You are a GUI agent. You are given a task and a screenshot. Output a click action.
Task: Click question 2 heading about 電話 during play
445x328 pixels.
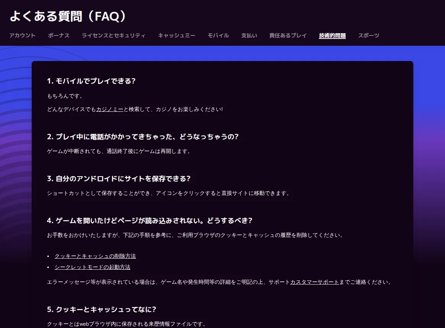tap(143, 137)
